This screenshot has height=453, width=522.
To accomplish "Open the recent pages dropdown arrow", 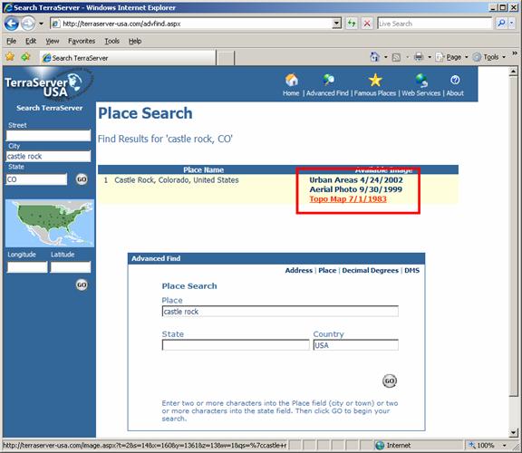I will (x=42, y=24).
